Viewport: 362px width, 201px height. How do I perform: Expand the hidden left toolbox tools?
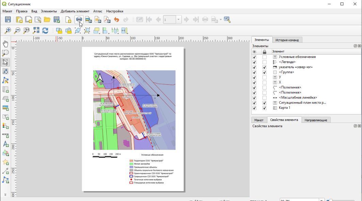(x=5, y=195)
